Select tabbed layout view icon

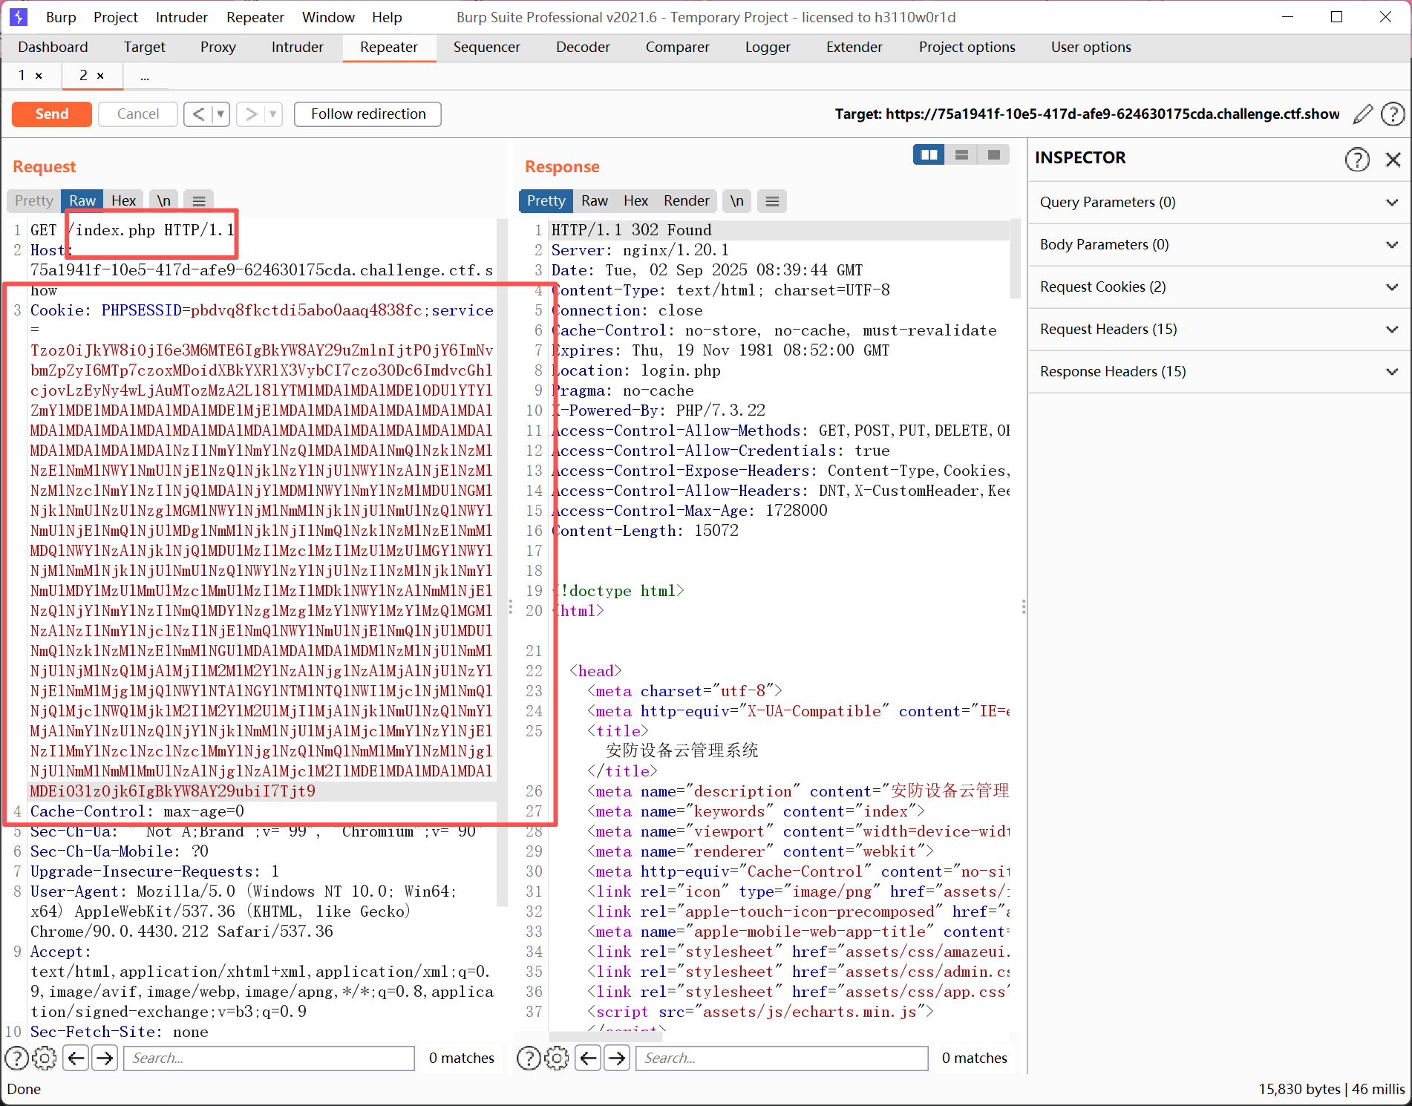tap(994, 154)
